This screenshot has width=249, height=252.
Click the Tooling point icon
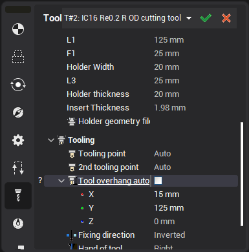(72, 154)
